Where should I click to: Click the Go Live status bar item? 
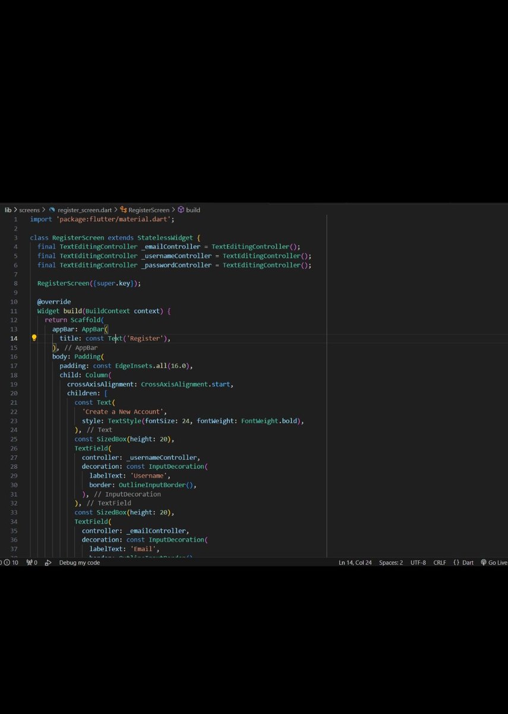click(x=494, y=562)
